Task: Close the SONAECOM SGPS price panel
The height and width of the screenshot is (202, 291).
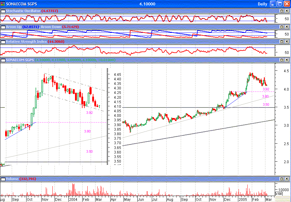Action: [287, 60]
